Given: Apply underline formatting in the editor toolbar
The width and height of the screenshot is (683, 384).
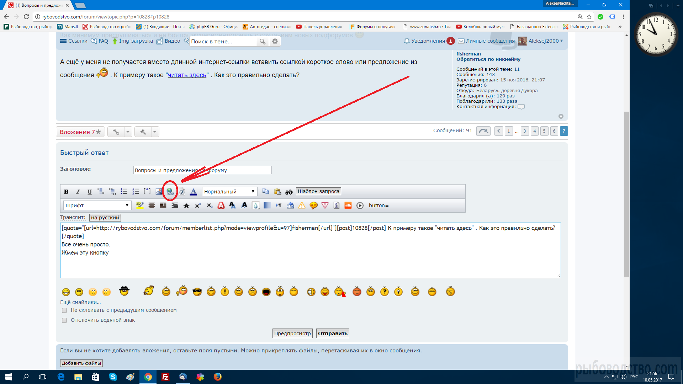Looking at the screenshot, I should 90,192.
